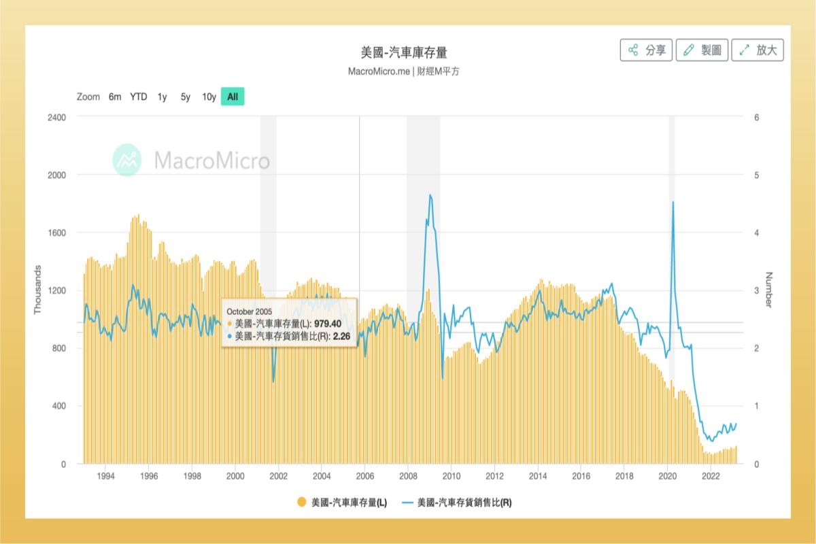Click the share network icon in 分享 button

click(632, 50)
